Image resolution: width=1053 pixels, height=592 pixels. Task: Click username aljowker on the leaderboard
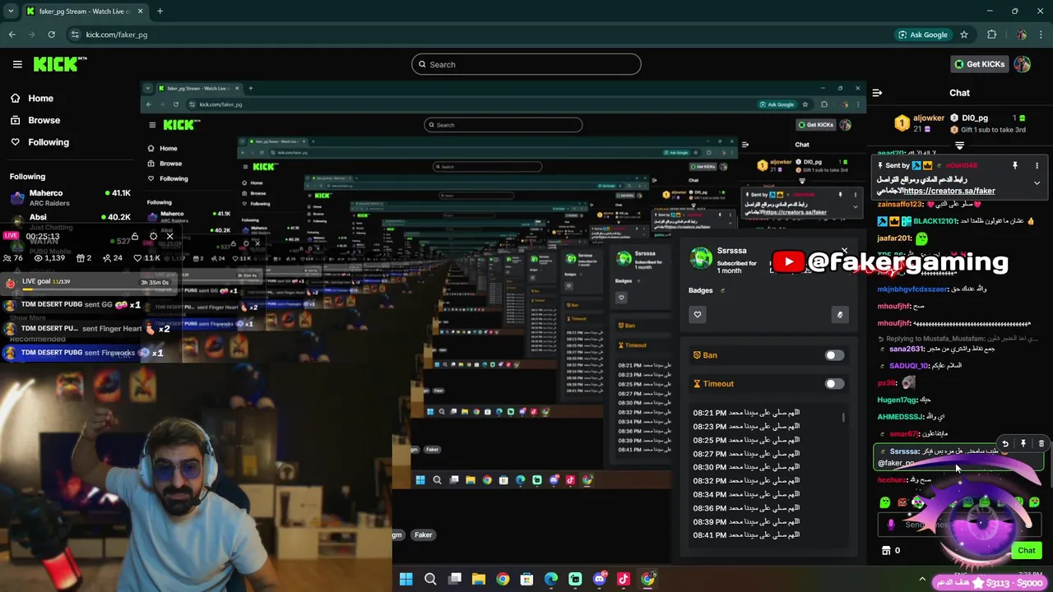(x=928, y=118)
